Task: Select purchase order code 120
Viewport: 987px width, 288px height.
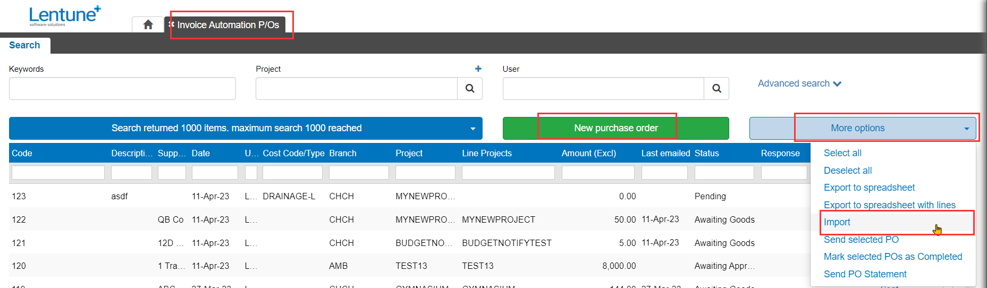Action: pos(19,266)
